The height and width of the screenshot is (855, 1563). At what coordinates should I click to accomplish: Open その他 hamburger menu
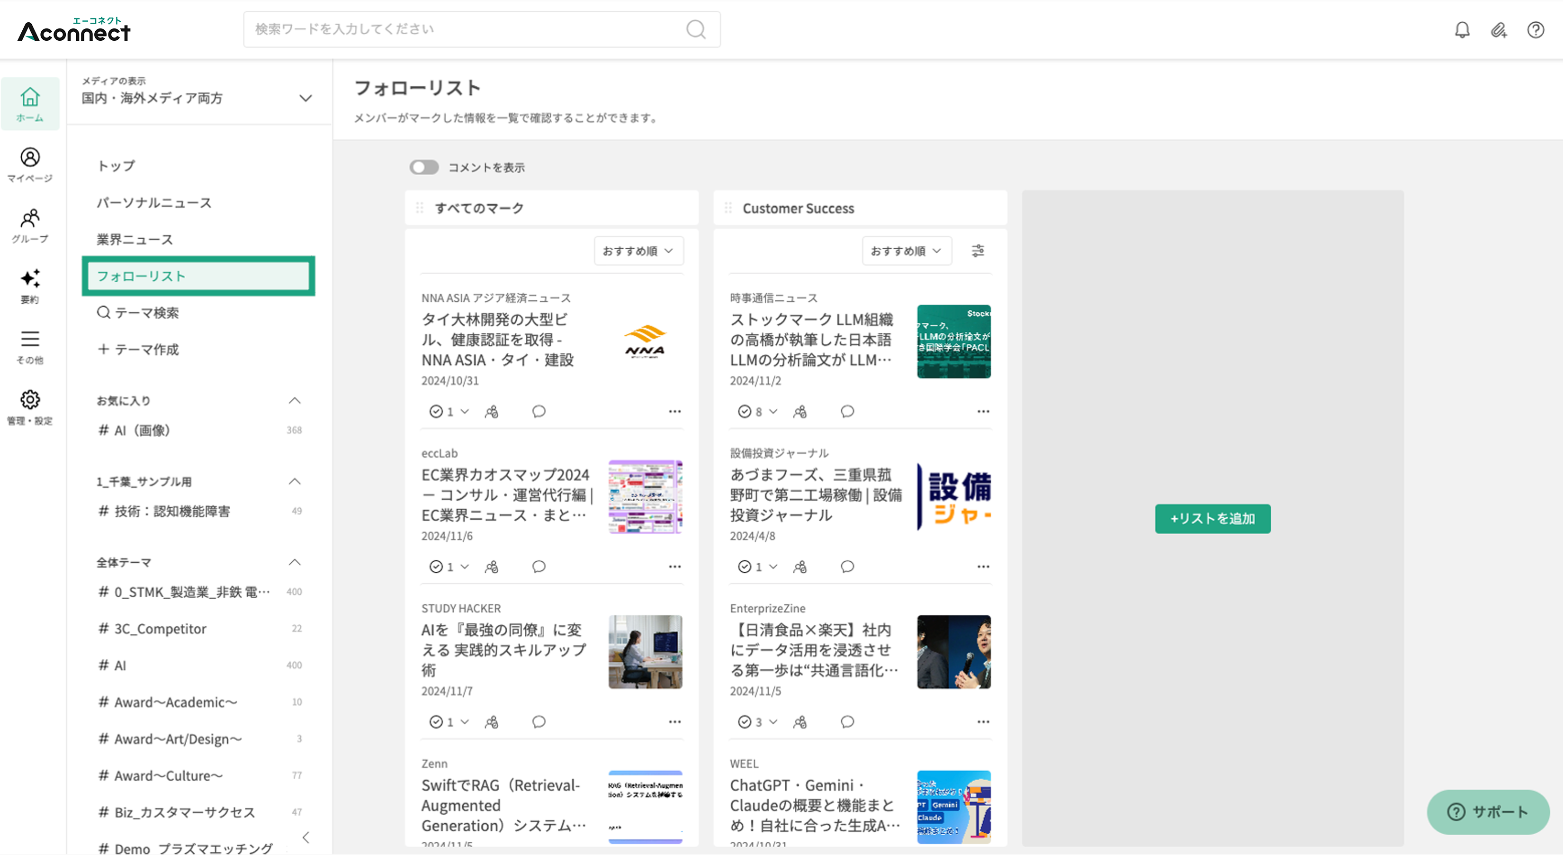30,347
